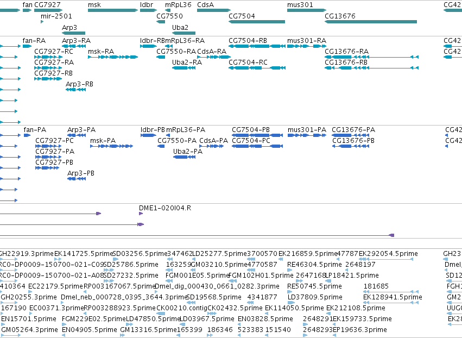
Task: Click the LD37809.5prime EST
Action: click(291, 303)
